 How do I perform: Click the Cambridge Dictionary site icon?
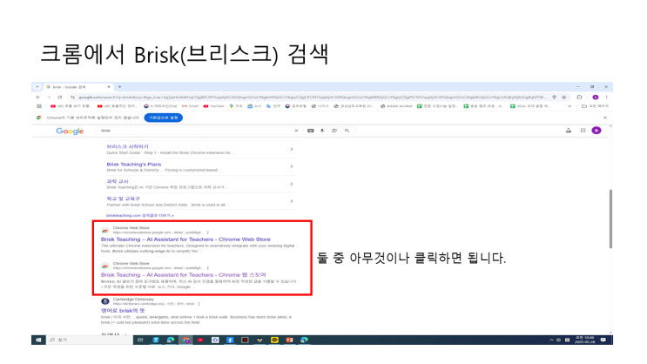[x=105, y=301]
